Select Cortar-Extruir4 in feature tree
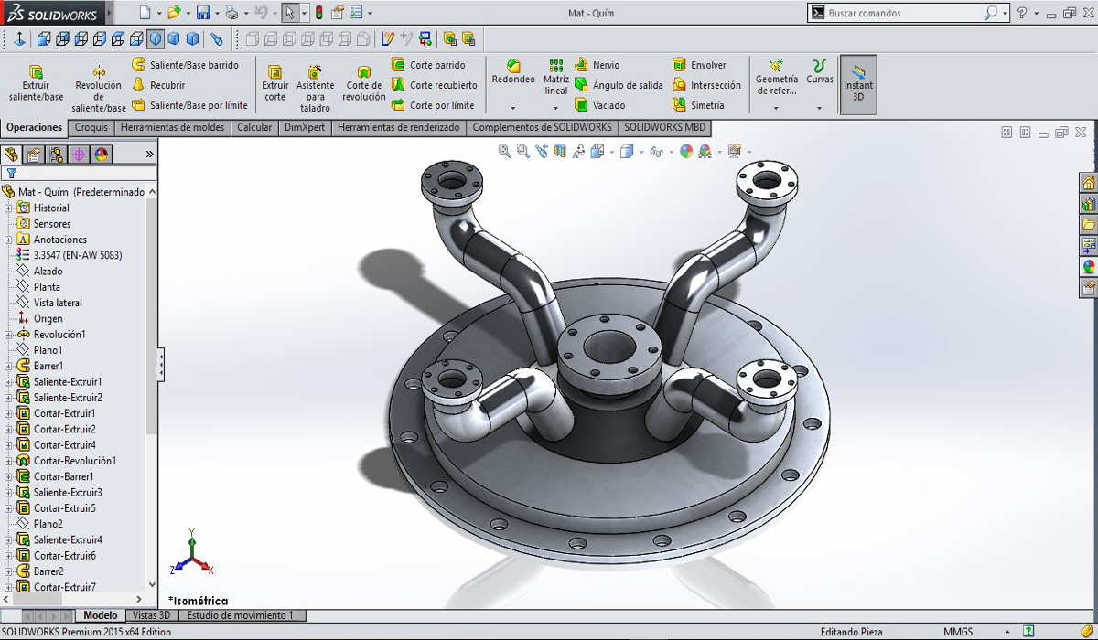This screenshot has height=640, width=1098. click(x=65, y=445)
